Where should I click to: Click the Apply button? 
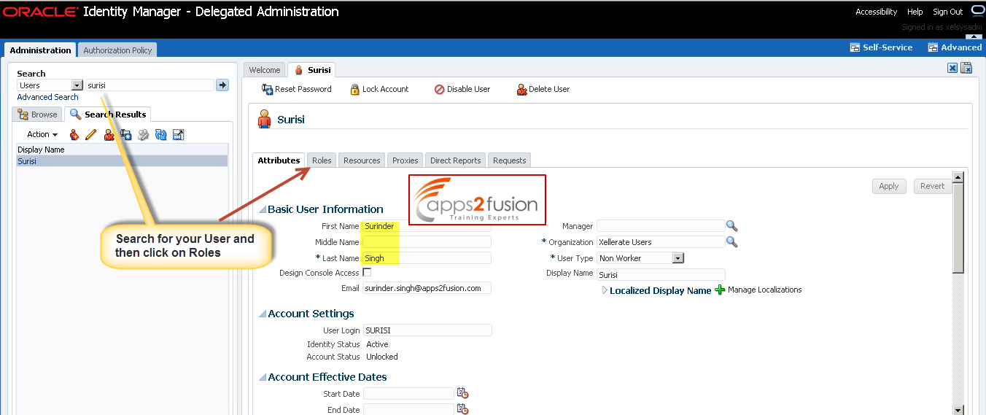click(889, 186)
